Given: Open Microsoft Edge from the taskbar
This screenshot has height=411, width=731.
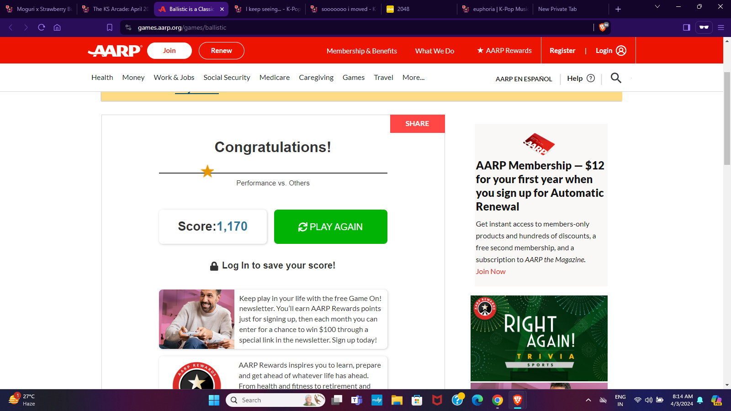Looking at the screenshot, I should click(x=477, y=400).
